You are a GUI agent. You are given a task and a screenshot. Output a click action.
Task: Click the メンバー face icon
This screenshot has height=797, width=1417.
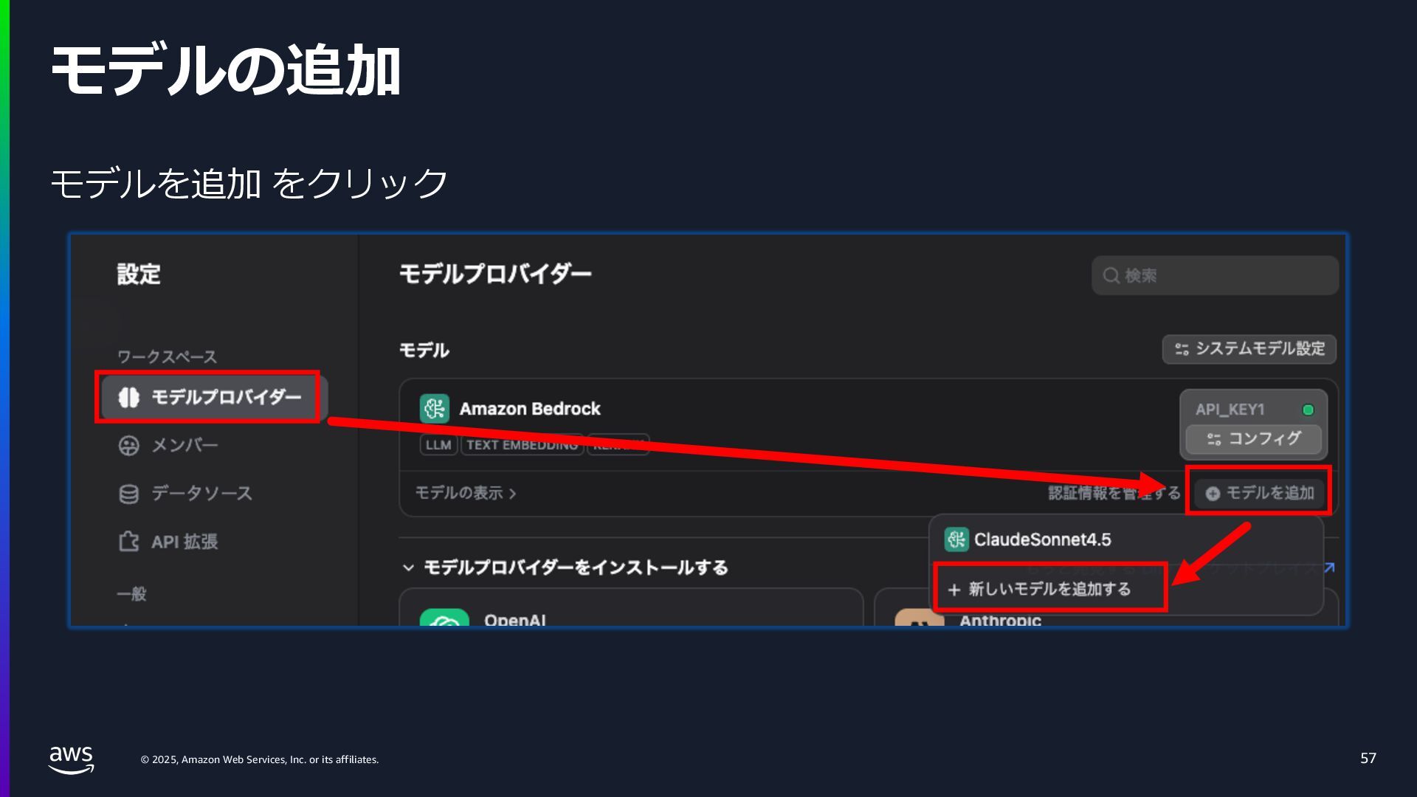(x=128, y=446)
